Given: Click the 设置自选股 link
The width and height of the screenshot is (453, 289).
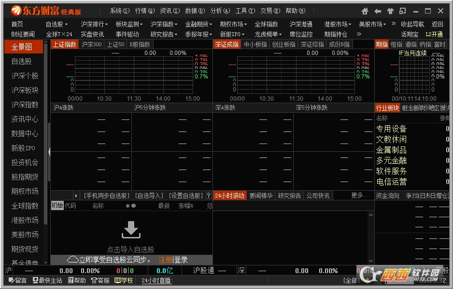Looking at the screenshot, I should [x=186, y=196].
